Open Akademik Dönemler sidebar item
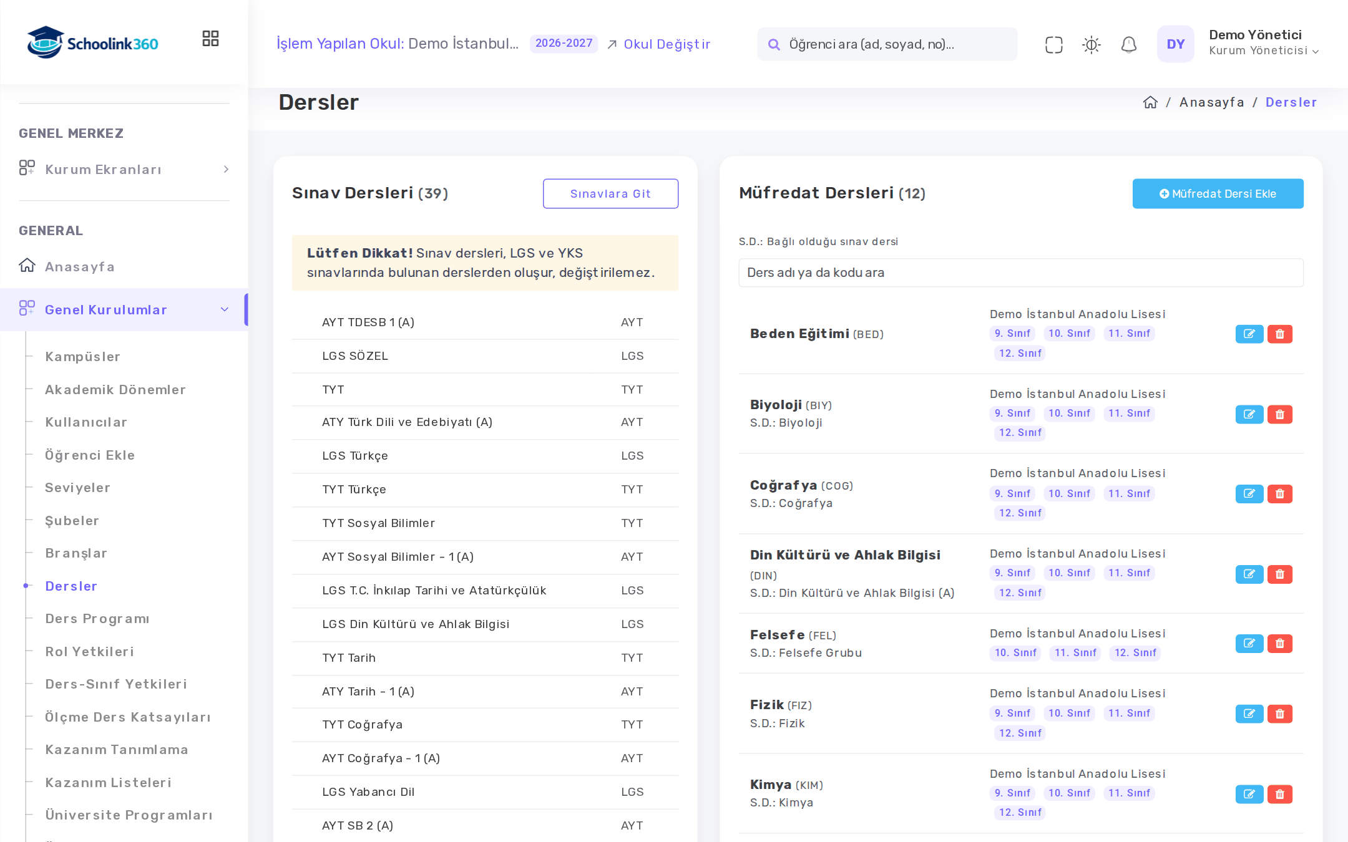 pyautogui.click(x=115, y=389)
